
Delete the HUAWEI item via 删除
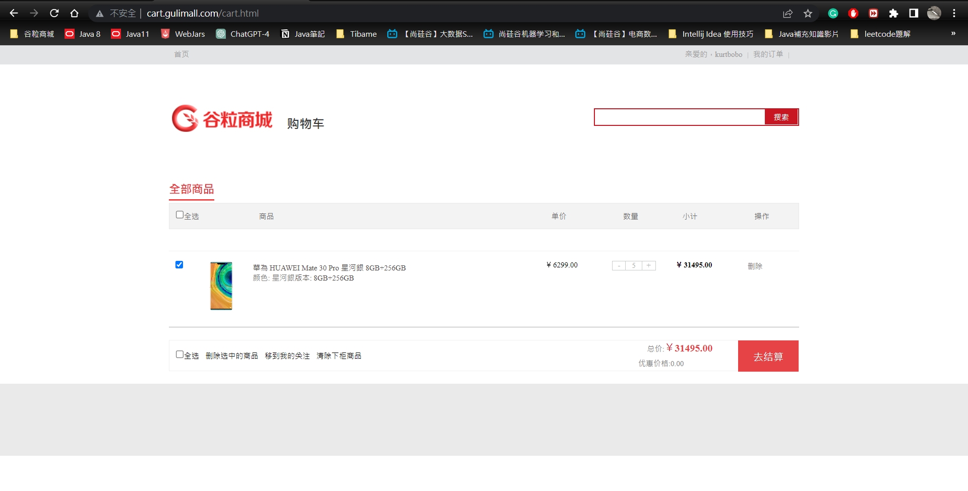[x=755, y=266]
